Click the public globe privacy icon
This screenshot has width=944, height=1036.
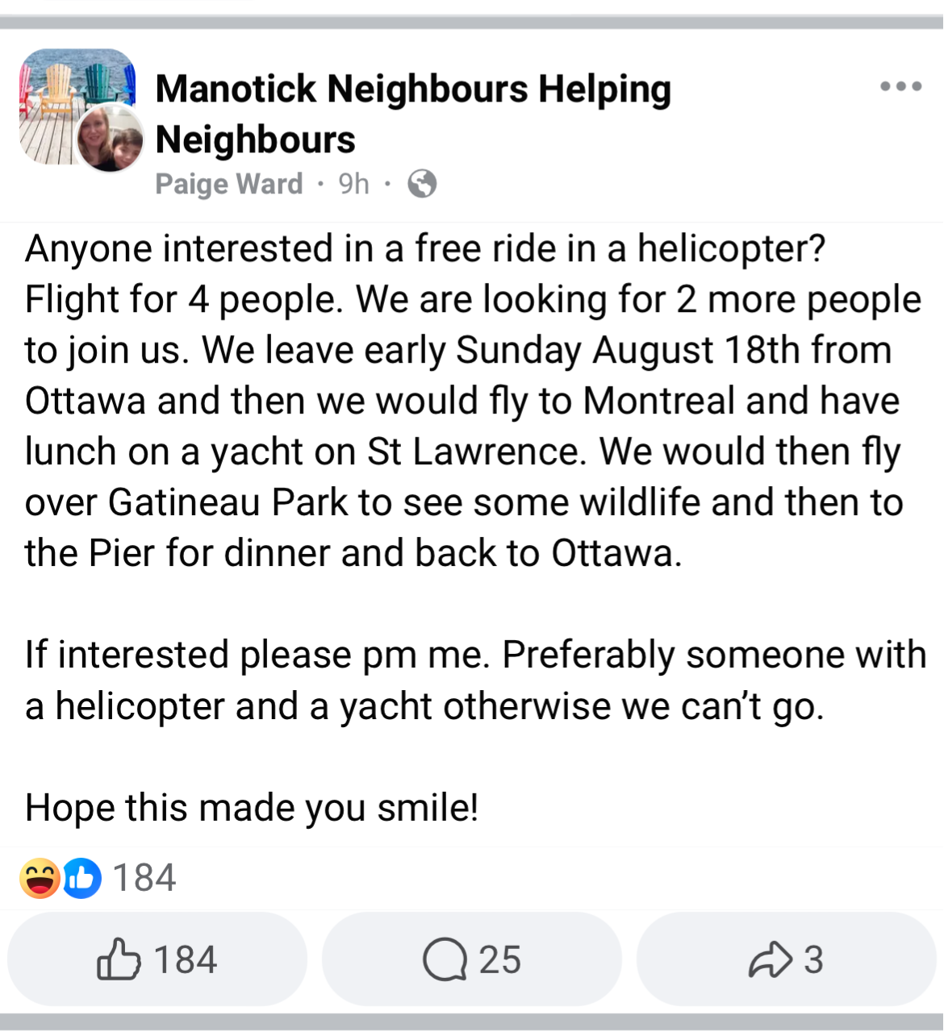coord(422,184)
